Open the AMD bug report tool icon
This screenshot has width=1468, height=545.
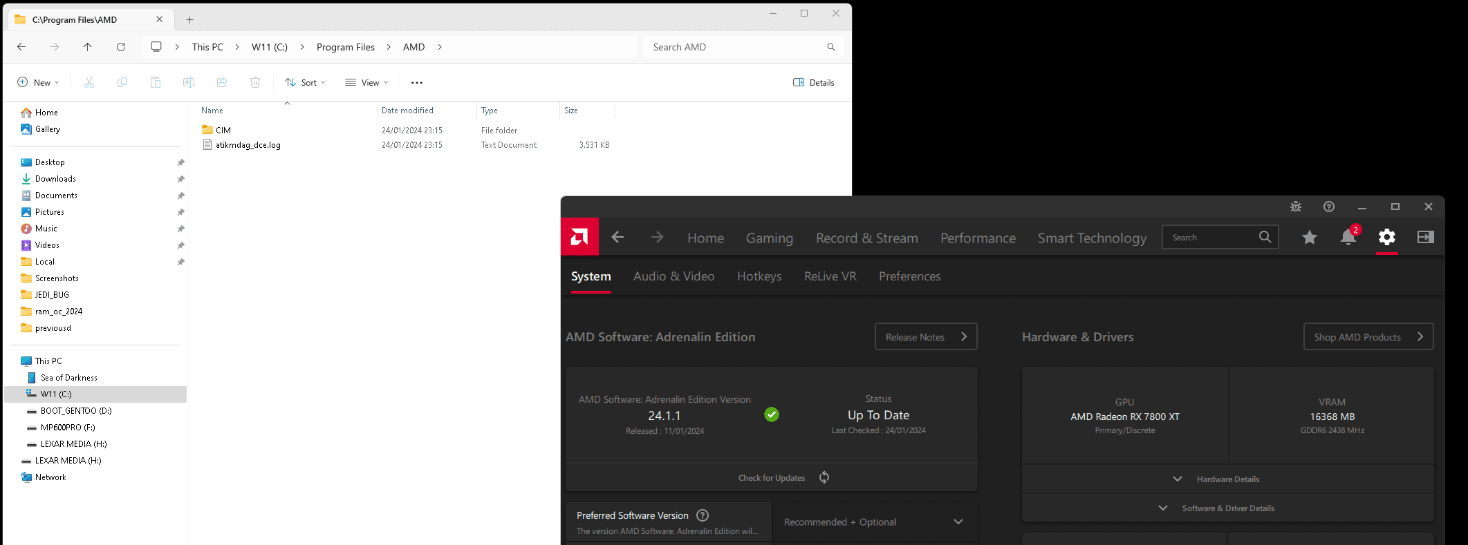click(1296, 207)
